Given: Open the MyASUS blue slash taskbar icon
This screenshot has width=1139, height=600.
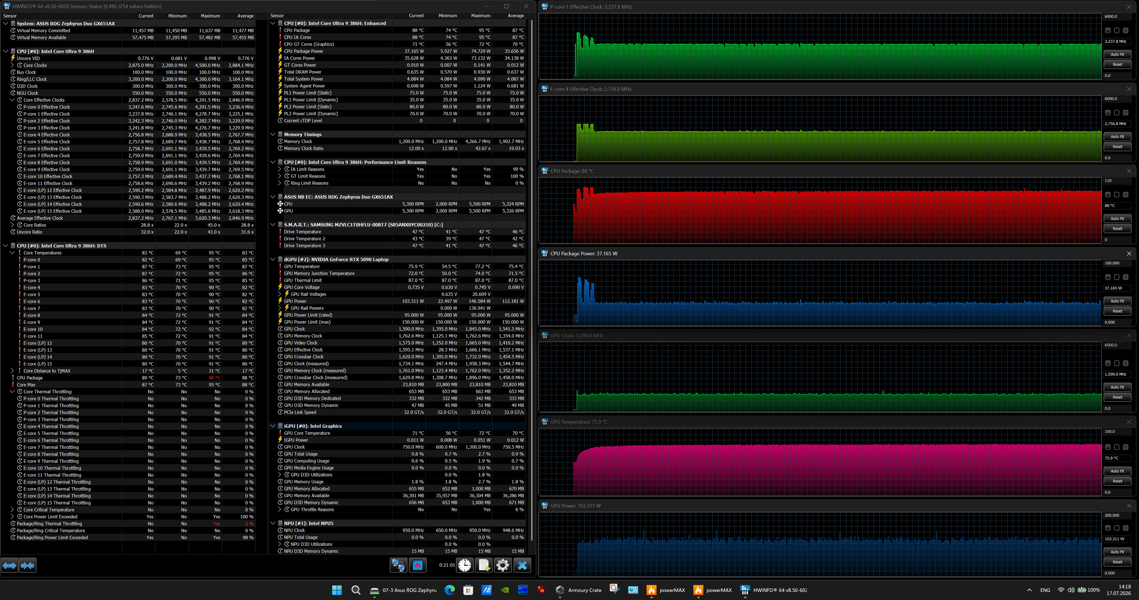Looking at the screenshot, I should pyautogui.click(x=486, y=590).
